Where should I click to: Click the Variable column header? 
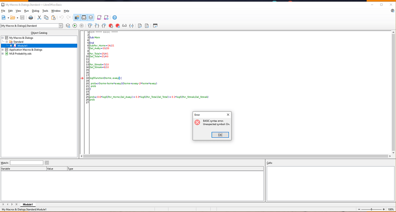coord(24,169)
